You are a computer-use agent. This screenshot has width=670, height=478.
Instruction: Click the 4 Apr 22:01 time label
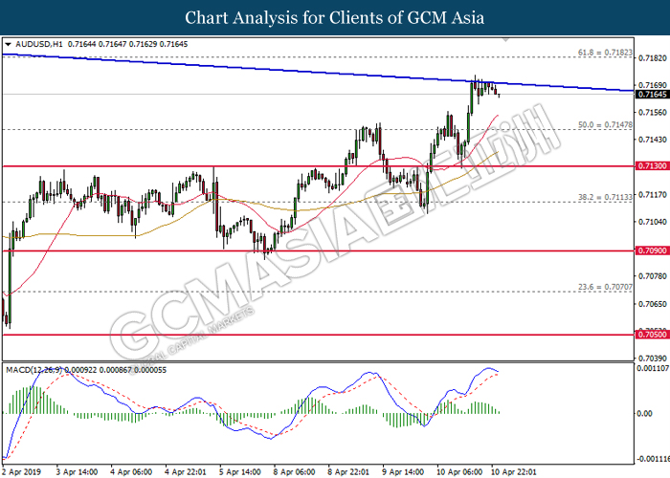tap(186, 471)
